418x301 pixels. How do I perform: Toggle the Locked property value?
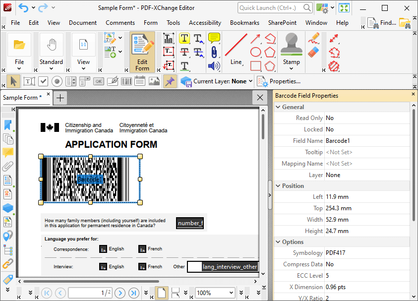[367, 129]
